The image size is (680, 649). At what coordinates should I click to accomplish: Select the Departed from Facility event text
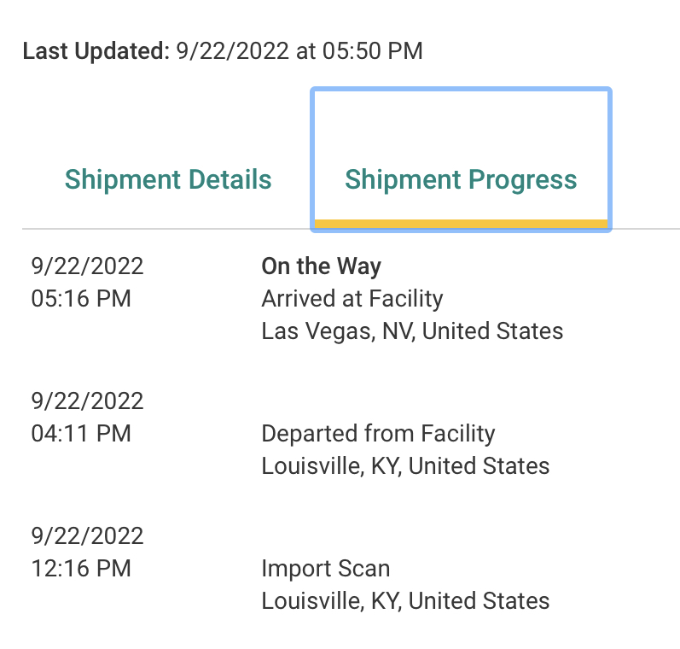[x=378, y=434]
